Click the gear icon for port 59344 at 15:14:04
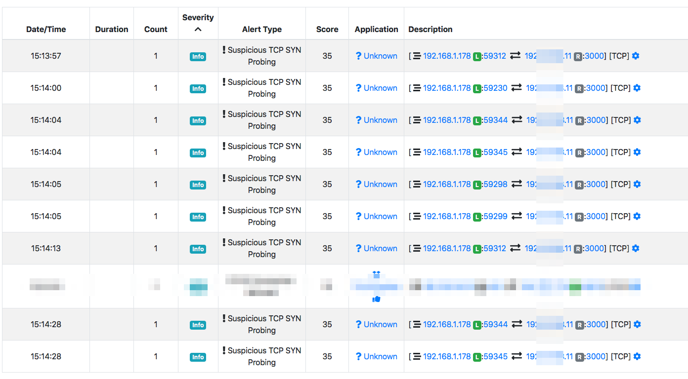Screen dimensions: 688x379 pyautogui.click(x=638, y=120)
